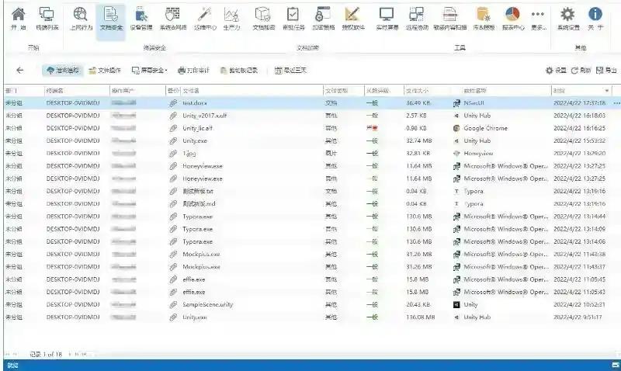Sort by the 文件大小 column header
The image size is (621, 371).
coord(419,91)
